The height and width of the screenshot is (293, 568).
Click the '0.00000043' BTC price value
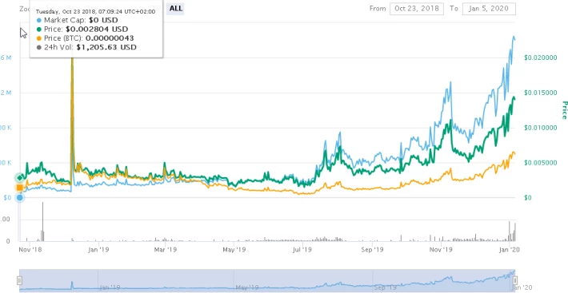(x=110, y=38)
